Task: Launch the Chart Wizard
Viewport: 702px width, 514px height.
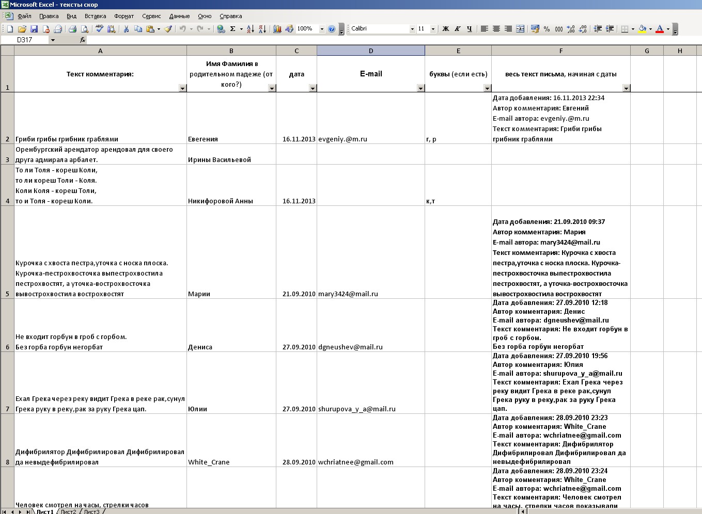Action: point(277,29)
